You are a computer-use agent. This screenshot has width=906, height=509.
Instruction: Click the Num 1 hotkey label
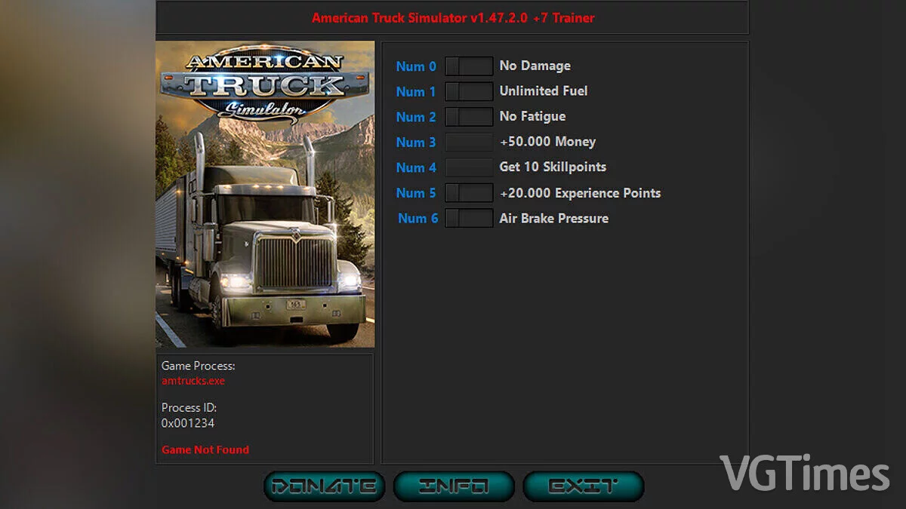(416, 91)
